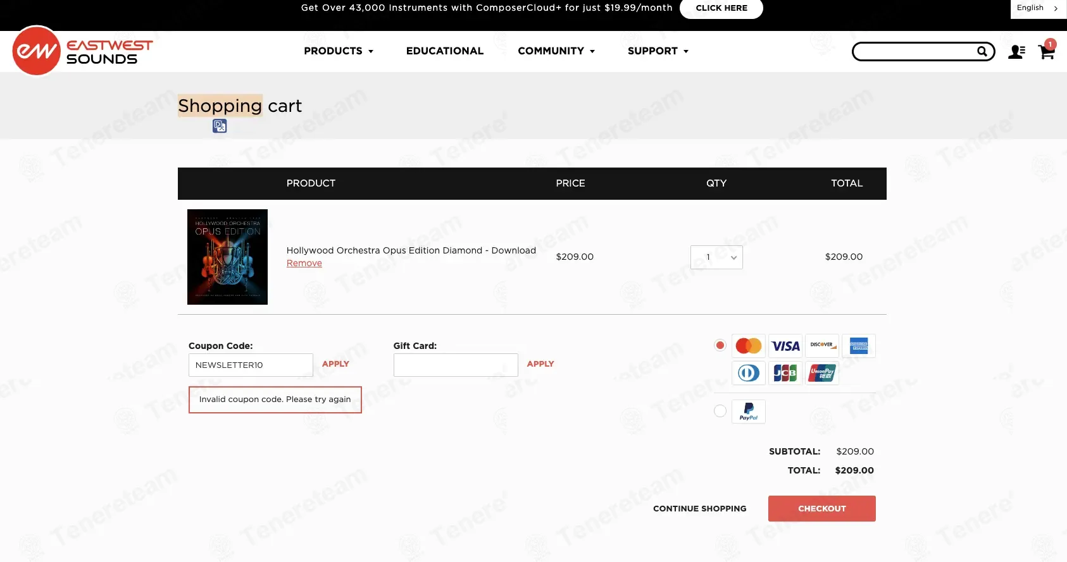Image resolution: width=1067 pixels, height=562 pixels.
Task: Click the VISA payment icon
Action: pyautogui.click(x=785, y=346)
